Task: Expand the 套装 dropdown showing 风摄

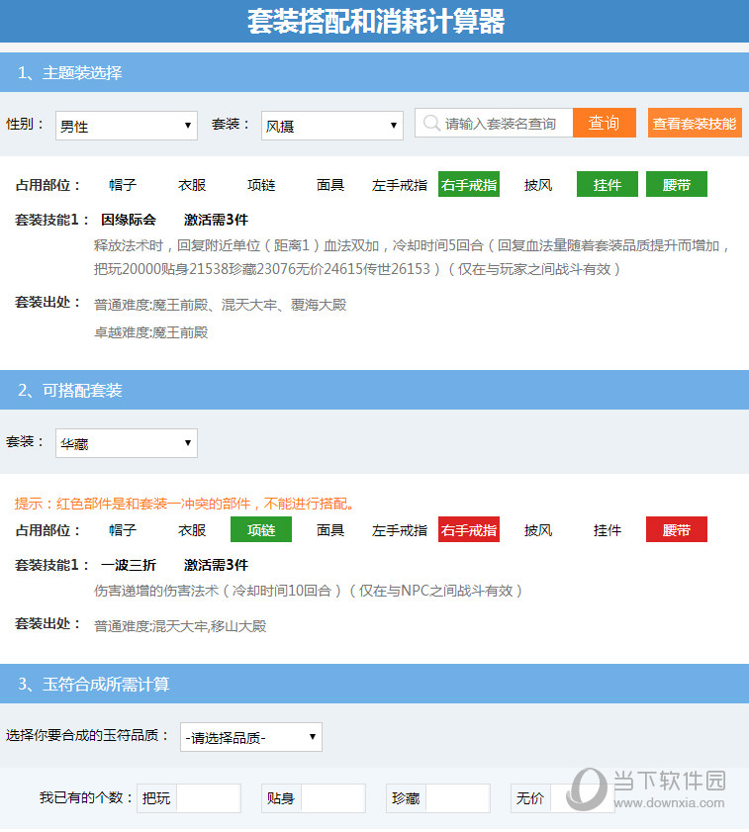Action: point(331,126)
